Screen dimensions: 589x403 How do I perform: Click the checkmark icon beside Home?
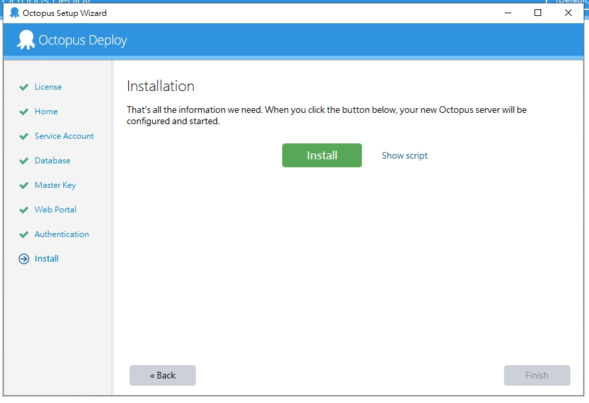[24, 112]
